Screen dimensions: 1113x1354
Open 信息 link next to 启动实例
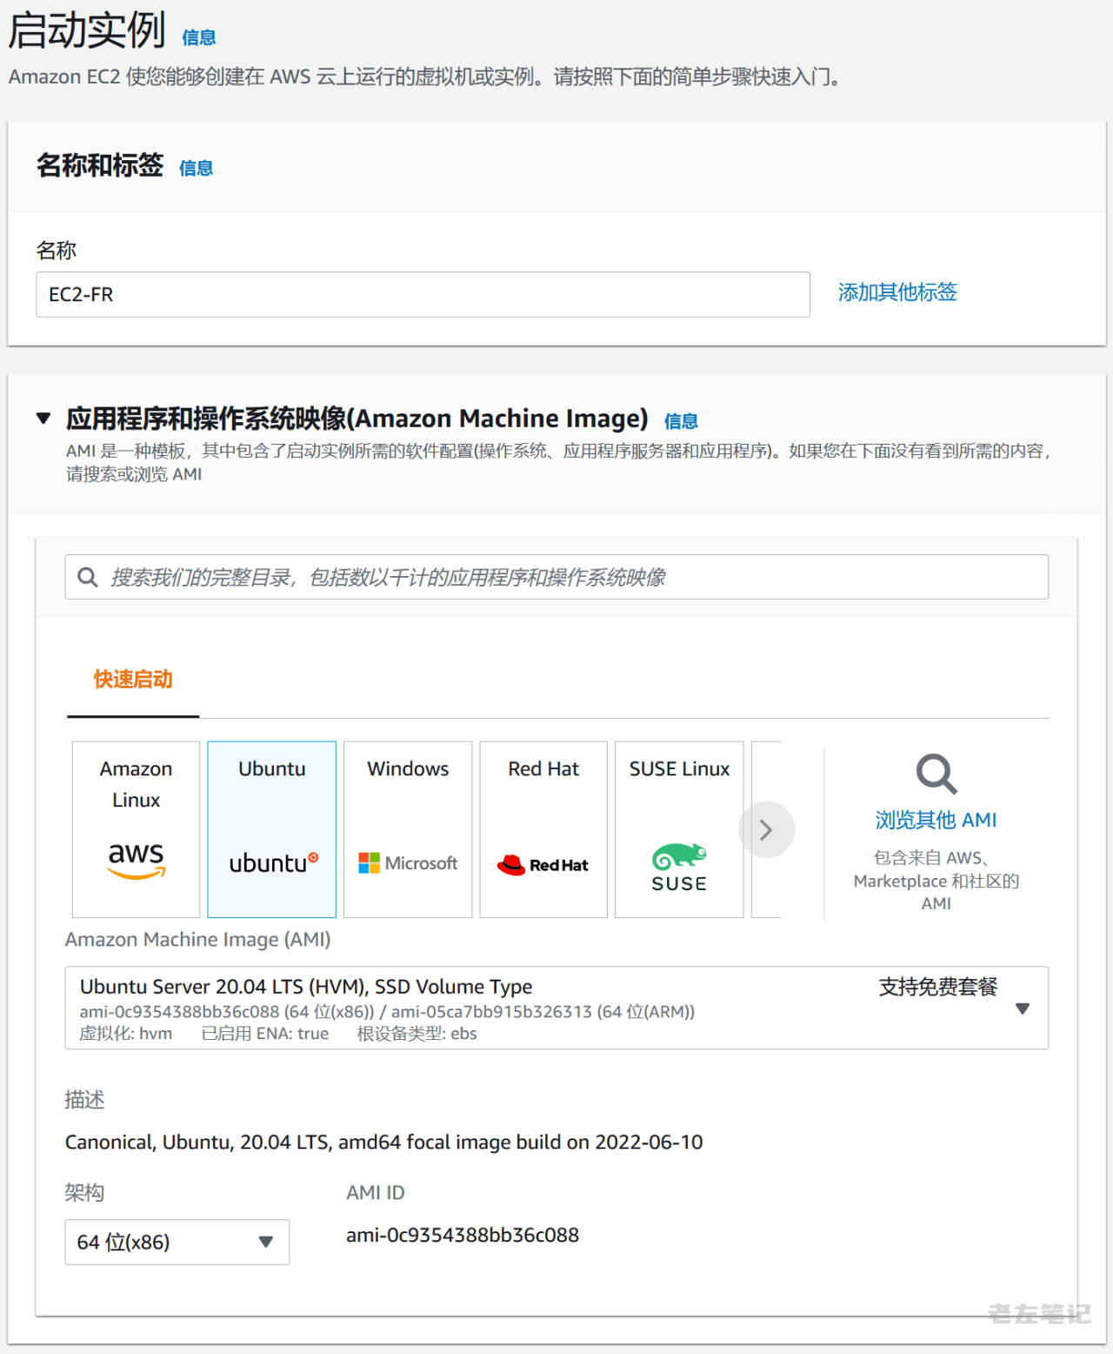click(199, 37)
